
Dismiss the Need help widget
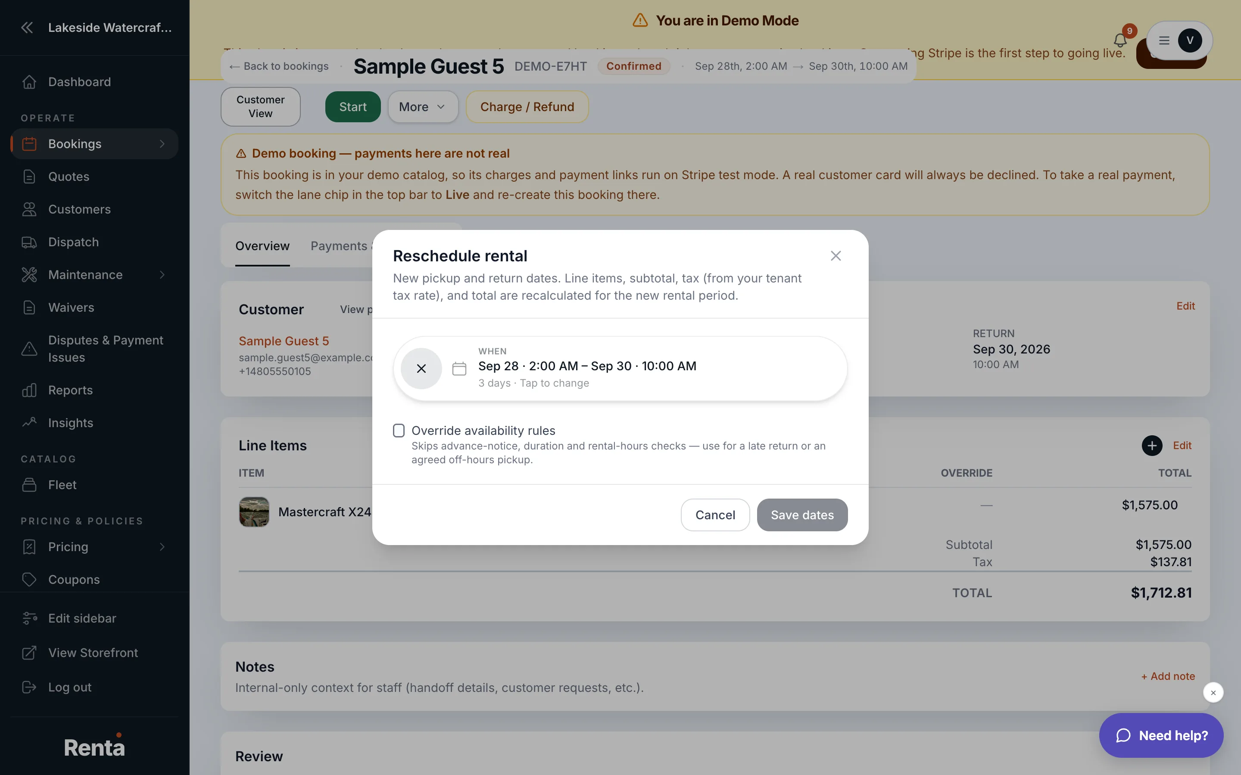[1213, 692]
